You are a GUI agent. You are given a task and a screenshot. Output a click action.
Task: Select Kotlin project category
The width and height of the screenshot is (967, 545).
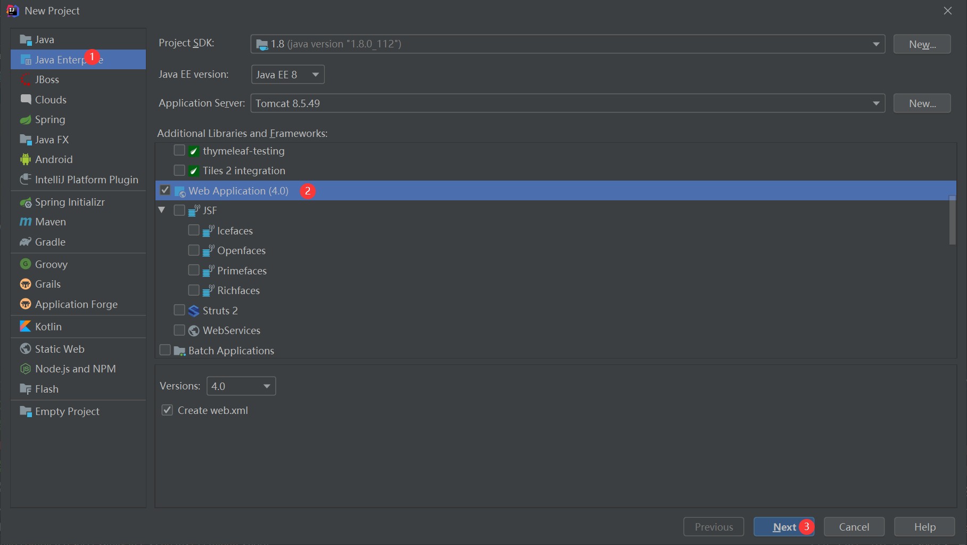pyautogui.click(x=78, y=327)
